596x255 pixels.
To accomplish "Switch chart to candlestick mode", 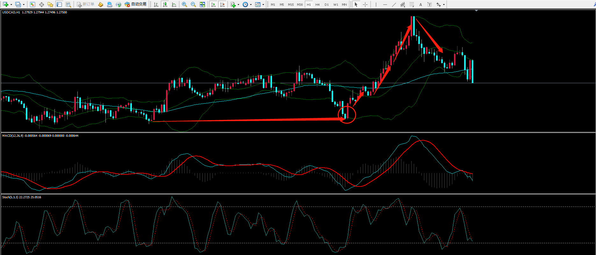I will point(165,4).
